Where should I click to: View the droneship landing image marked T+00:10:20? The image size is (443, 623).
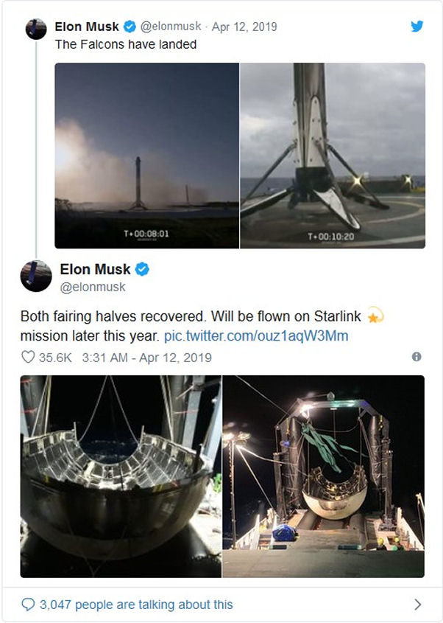333,156
